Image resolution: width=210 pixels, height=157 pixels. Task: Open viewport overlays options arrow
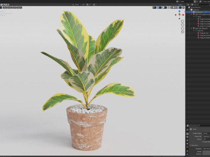pos(166,7)
